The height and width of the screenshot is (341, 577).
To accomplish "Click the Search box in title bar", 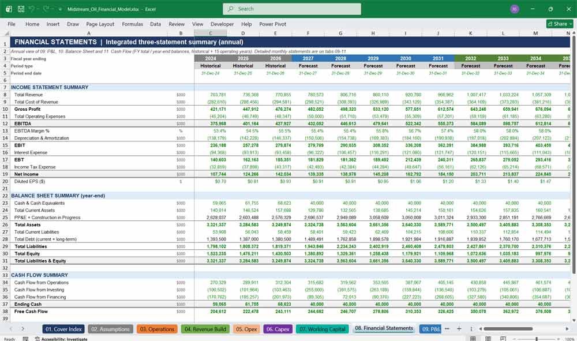I will pyautogui.click(x=292, y=9).
